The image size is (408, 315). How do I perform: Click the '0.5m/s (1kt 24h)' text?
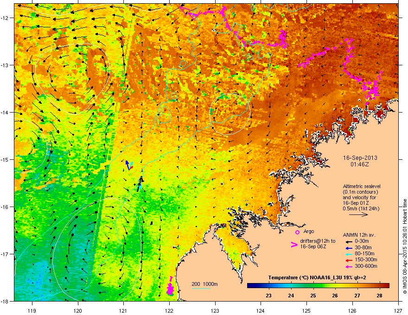coord(361,208)
